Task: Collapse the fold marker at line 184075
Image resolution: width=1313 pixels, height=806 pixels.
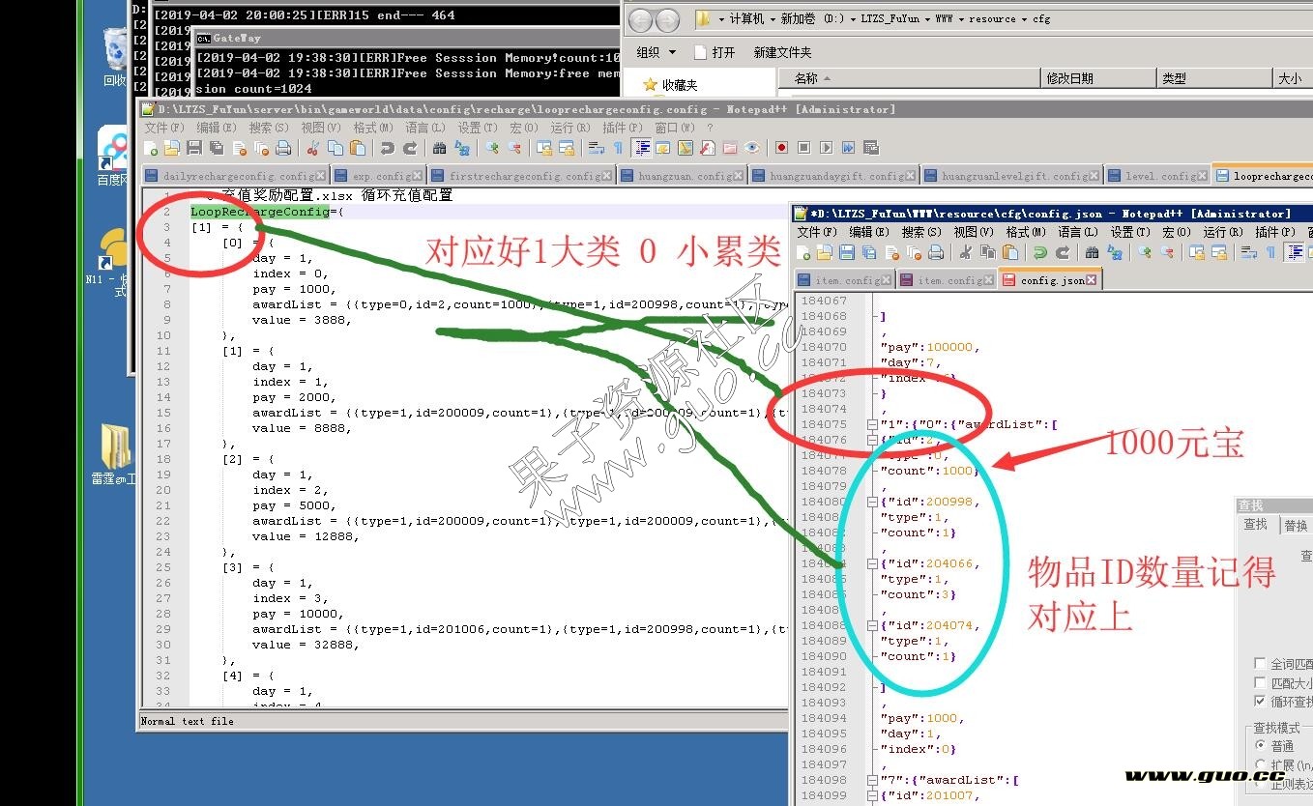Action: click(x=873, y=424)
